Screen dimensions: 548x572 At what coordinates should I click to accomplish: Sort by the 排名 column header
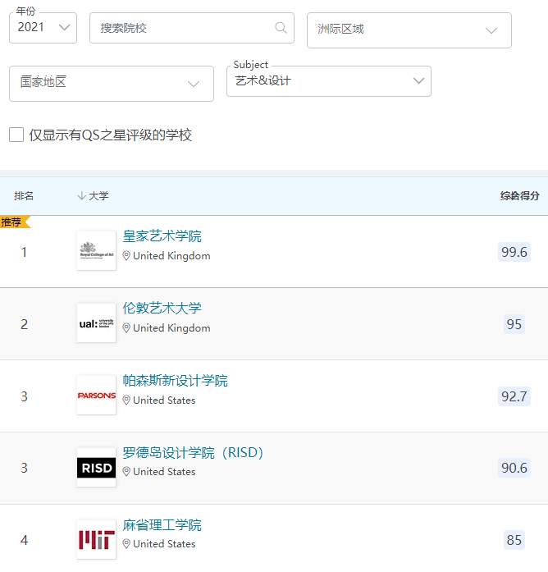tap(24, 196)
